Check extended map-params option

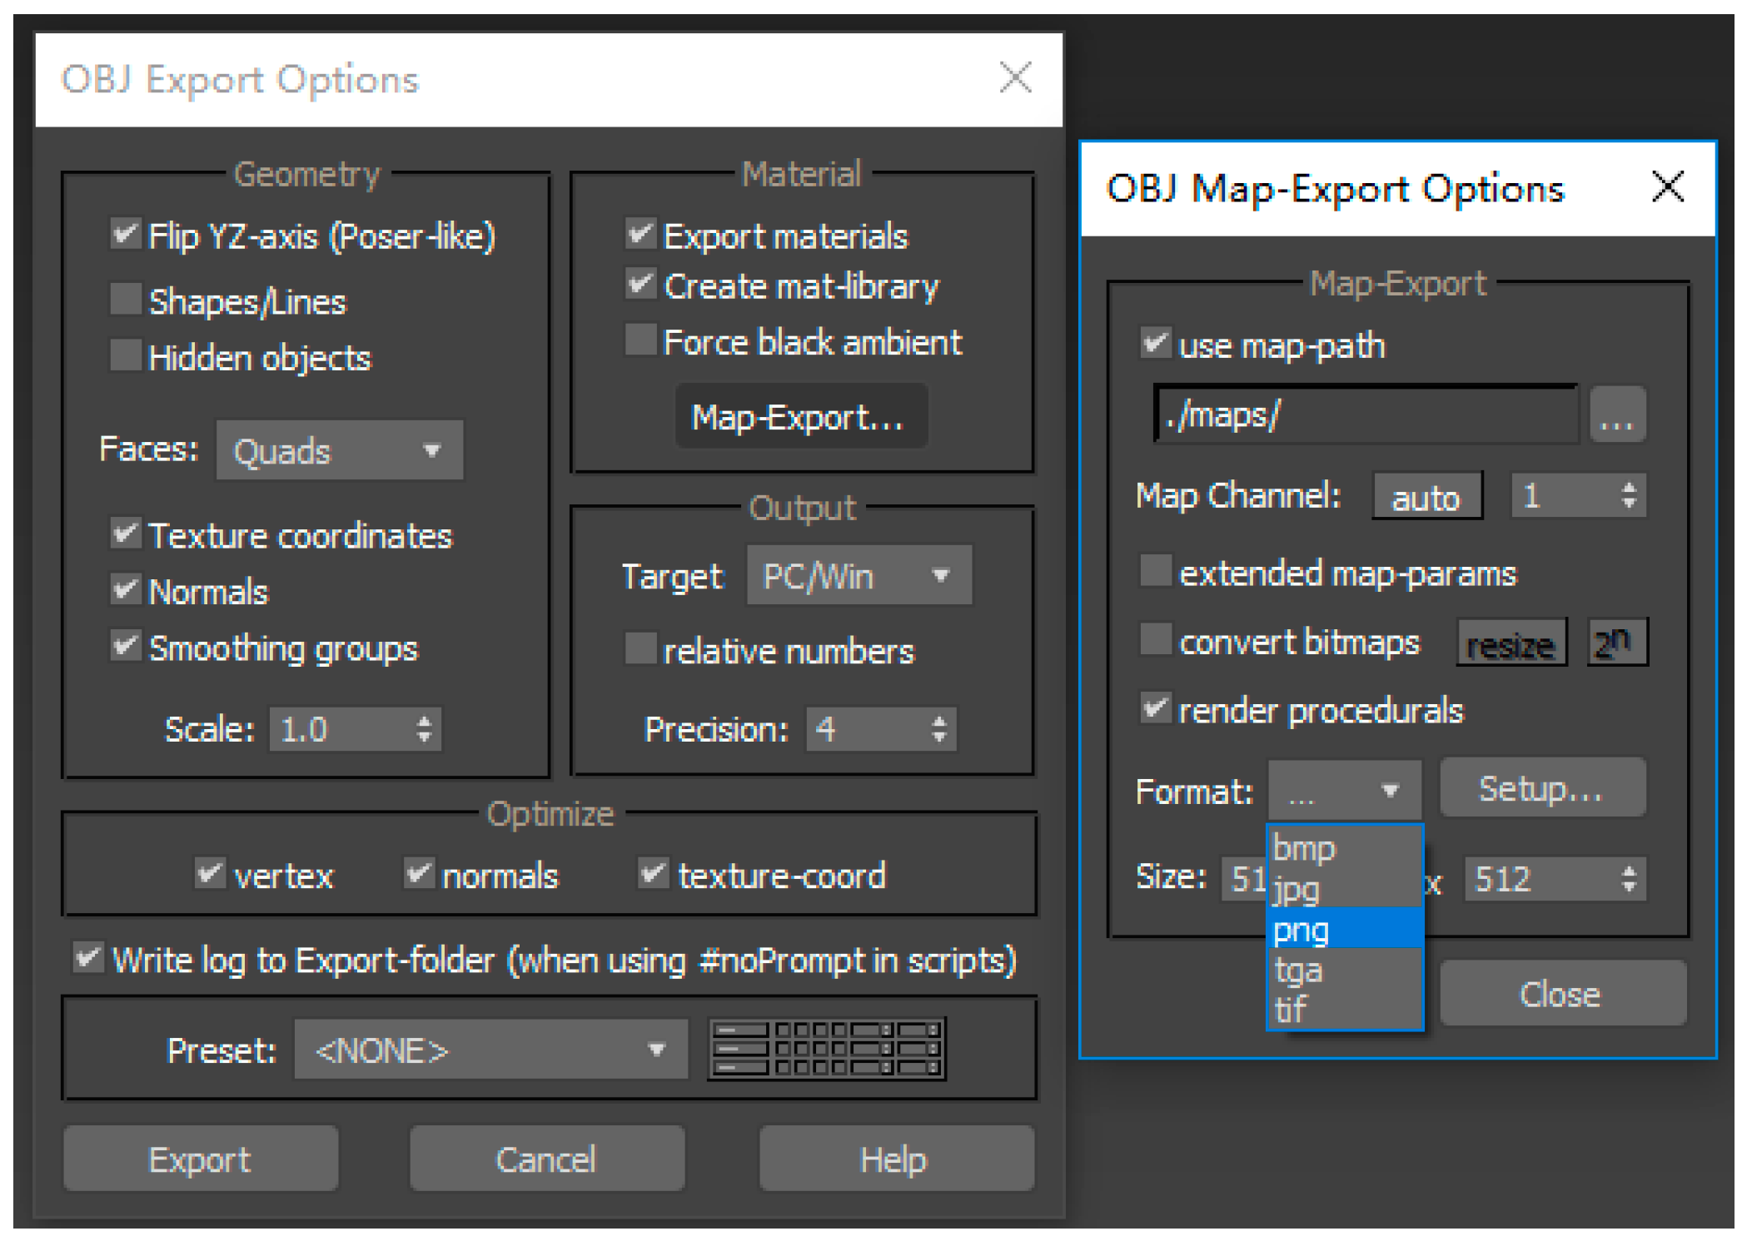click(1155, 572)
